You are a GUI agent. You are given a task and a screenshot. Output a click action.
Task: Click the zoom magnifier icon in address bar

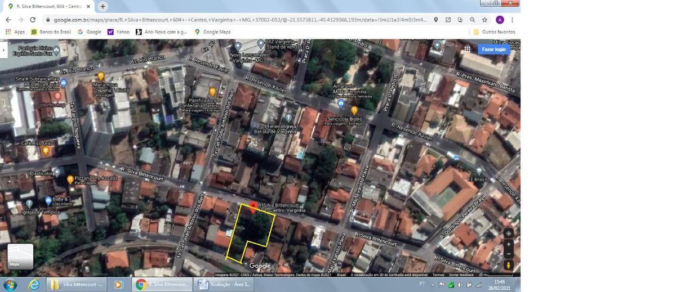coord(472,20)
